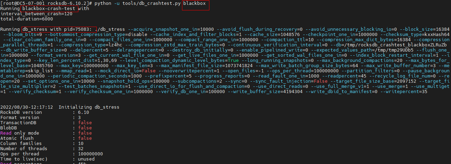Click the shell prompt 'root@DC5-07-001'
This screenshot has height=164, width=451.
(x=24, y=3)
